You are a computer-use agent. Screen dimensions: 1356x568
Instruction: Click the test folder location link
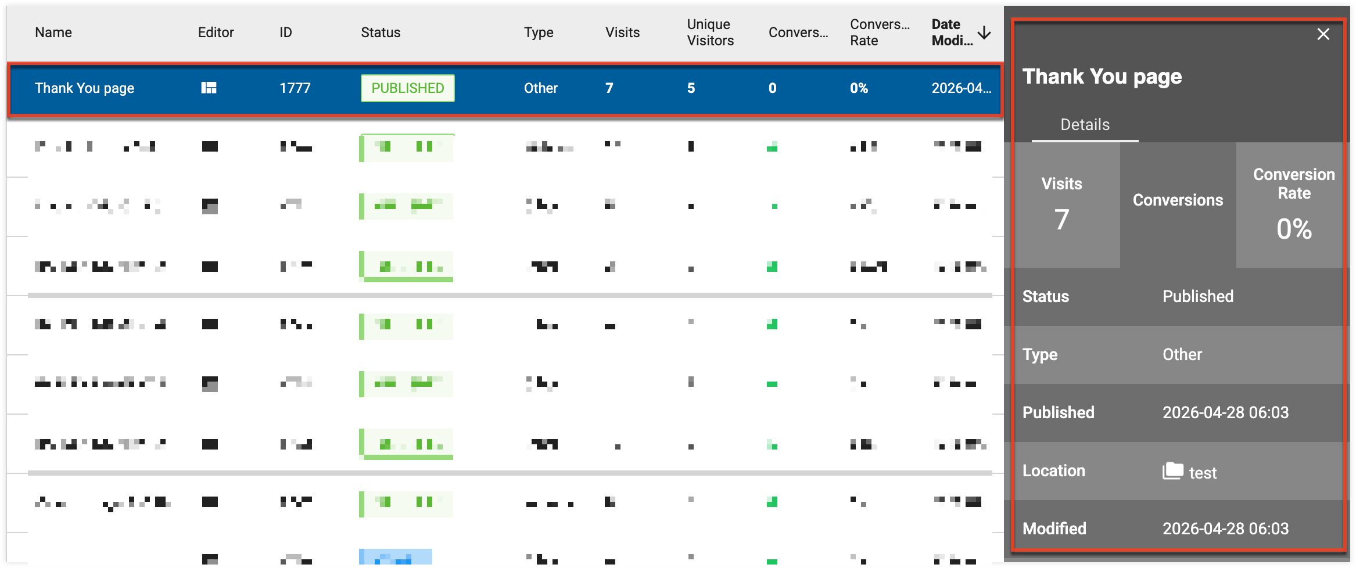tap(1202, 473)
